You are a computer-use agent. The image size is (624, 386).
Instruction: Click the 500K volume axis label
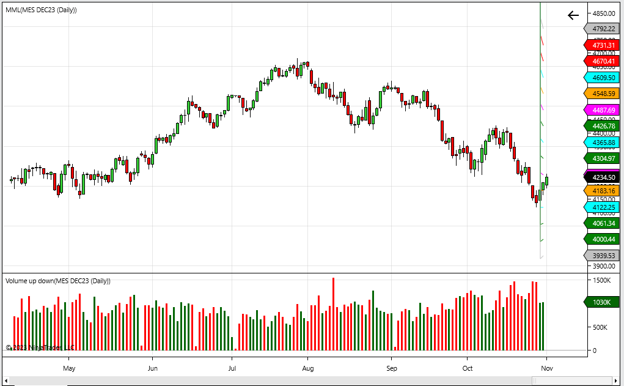click(600, 327)
